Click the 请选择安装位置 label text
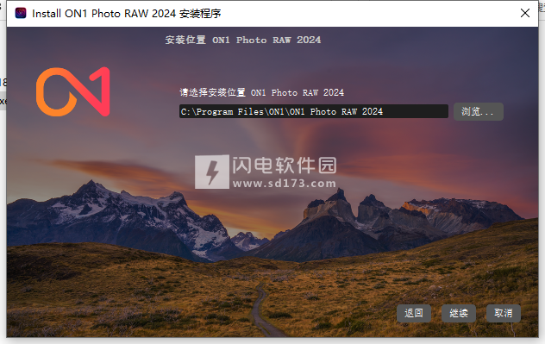The image size is (545, 344). tap(213, 93)
